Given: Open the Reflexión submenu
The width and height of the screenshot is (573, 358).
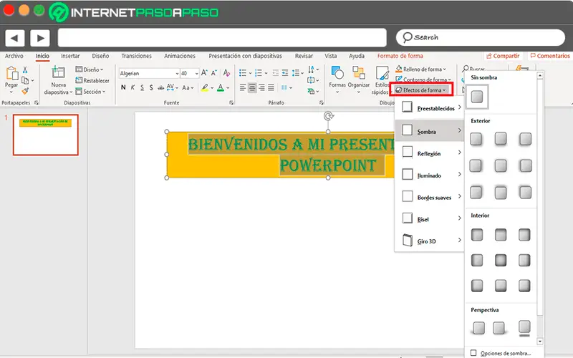Looking at the screenshot, I should point(429,153).
